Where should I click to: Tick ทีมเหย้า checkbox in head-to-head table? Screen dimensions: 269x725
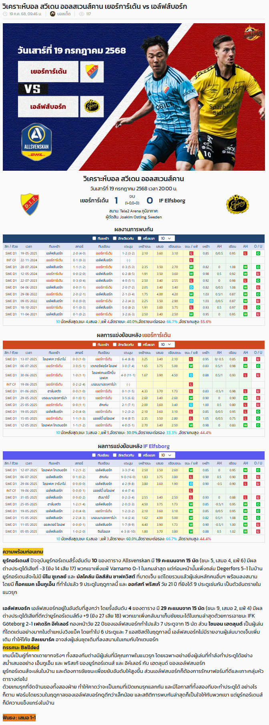[94, 238]
